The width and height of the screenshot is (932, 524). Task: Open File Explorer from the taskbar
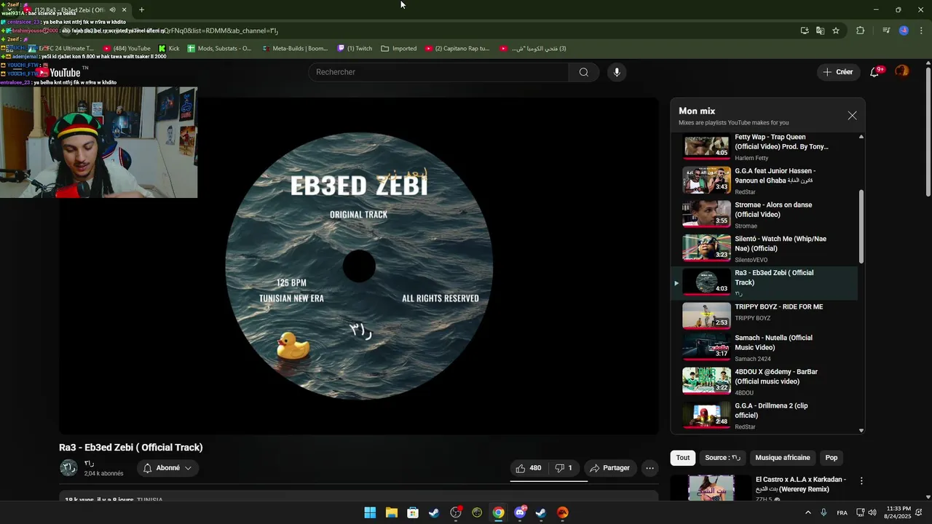coord(392,512)
